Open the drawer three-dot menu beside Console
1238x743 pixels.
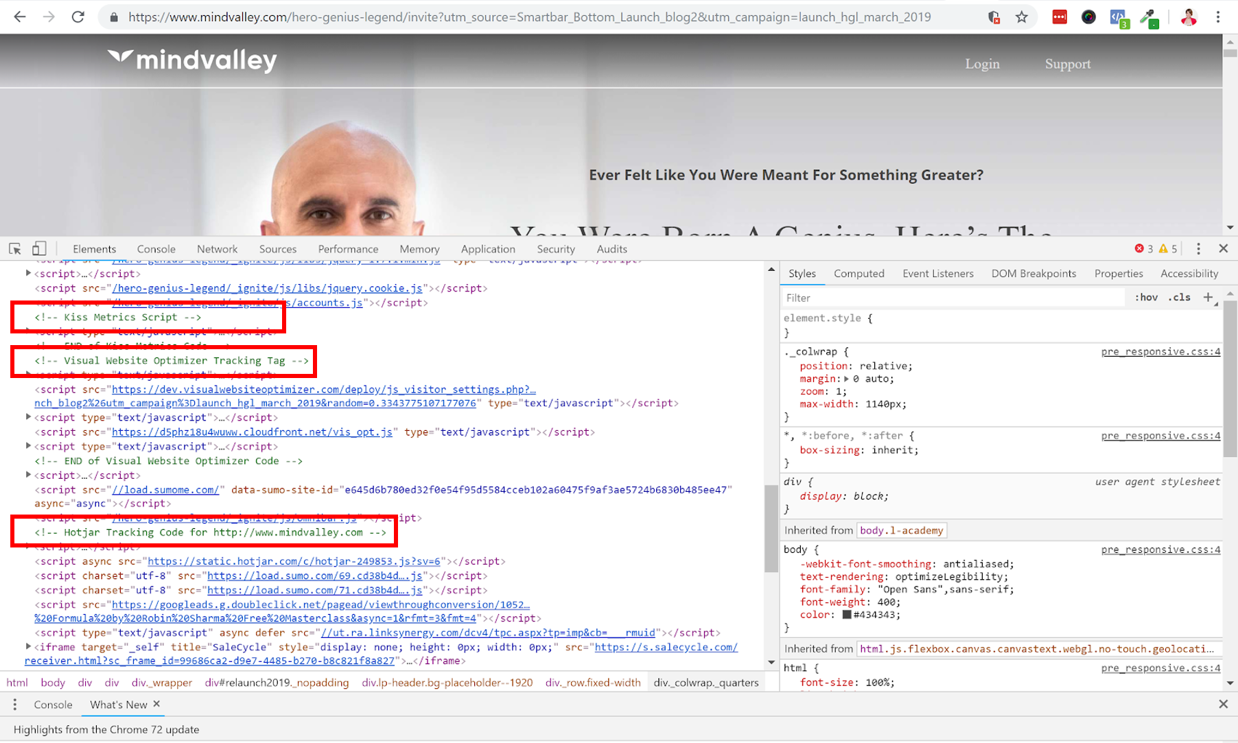[x=14, y=705]
